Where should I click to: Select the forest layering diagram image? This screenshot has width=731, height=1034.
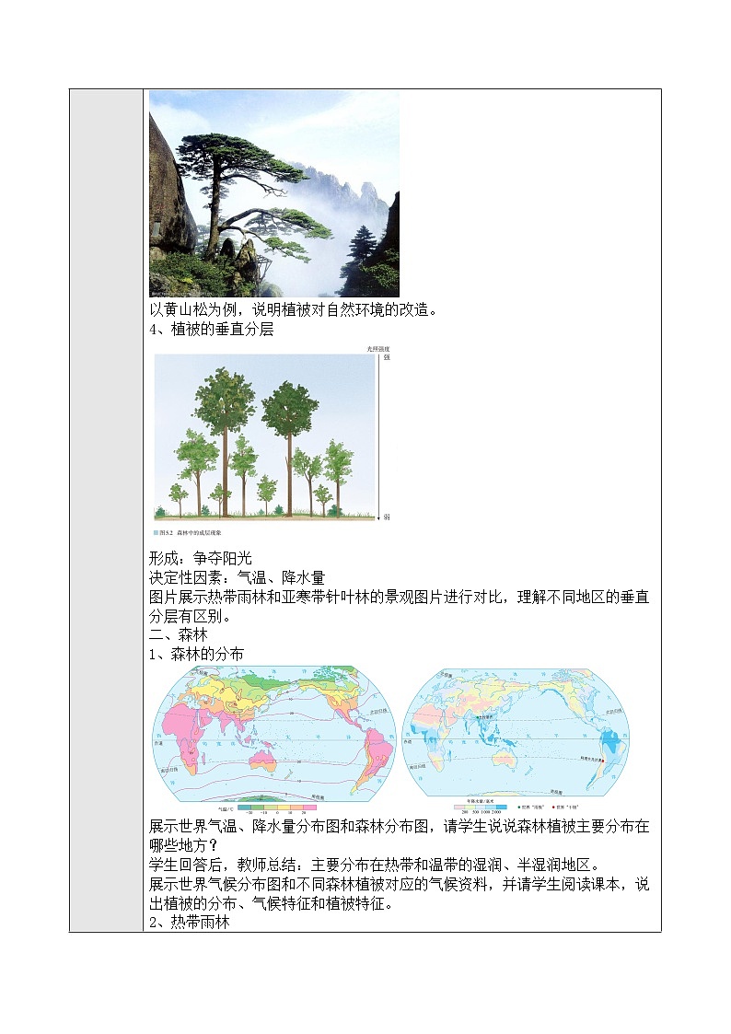click(271, 440)
